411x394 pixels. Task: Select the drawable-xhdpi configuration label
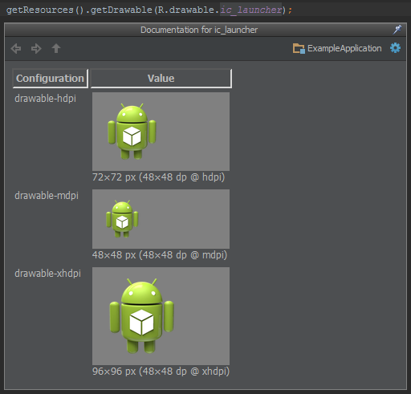(x=47, y=274)
